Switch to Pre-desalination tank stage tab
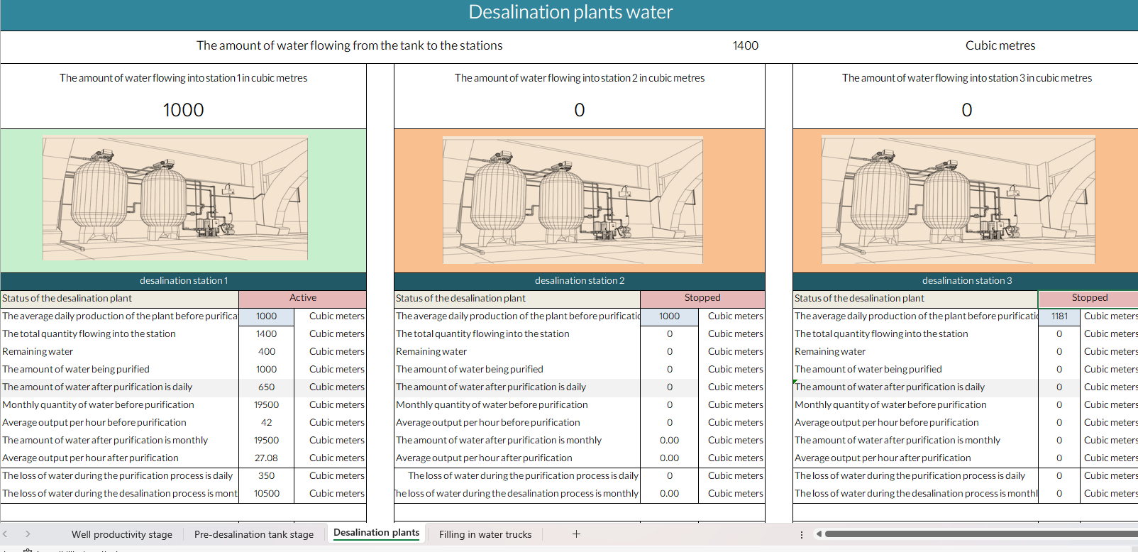This screenshot has height=552, width=1138. pyautogui.click(x=254, y=534)
